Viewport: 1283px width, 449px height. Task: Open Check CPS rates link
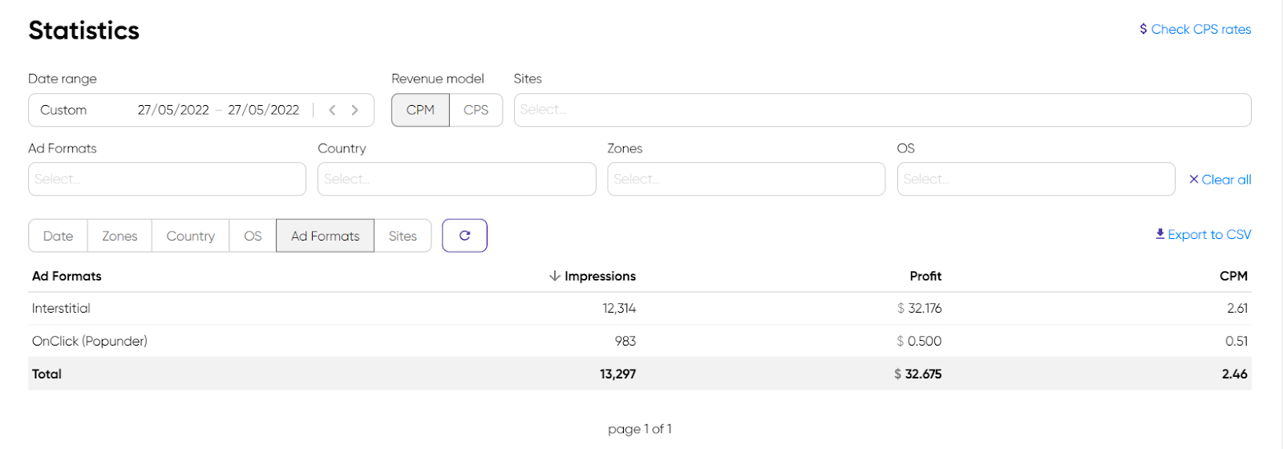point(1195,30)
